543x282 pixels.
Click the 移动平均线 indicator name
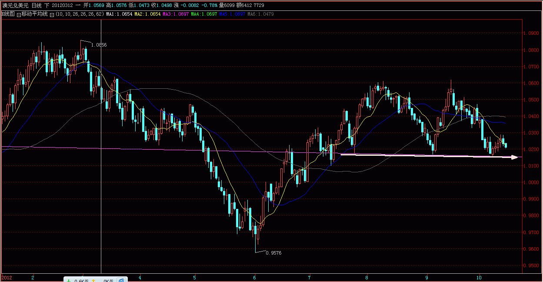point(35,14)
